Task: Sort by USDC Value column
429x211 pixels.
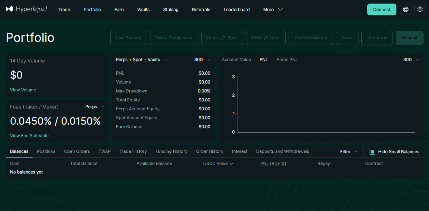Action: click(218, 164)
